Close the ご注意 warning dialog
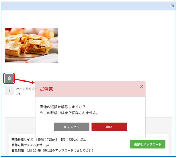 point(142,87)
